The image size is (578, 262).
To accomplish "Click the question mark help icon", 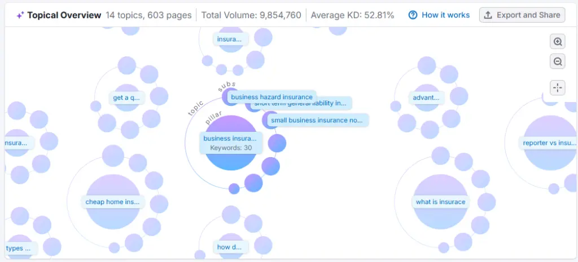I will point(413,15).
